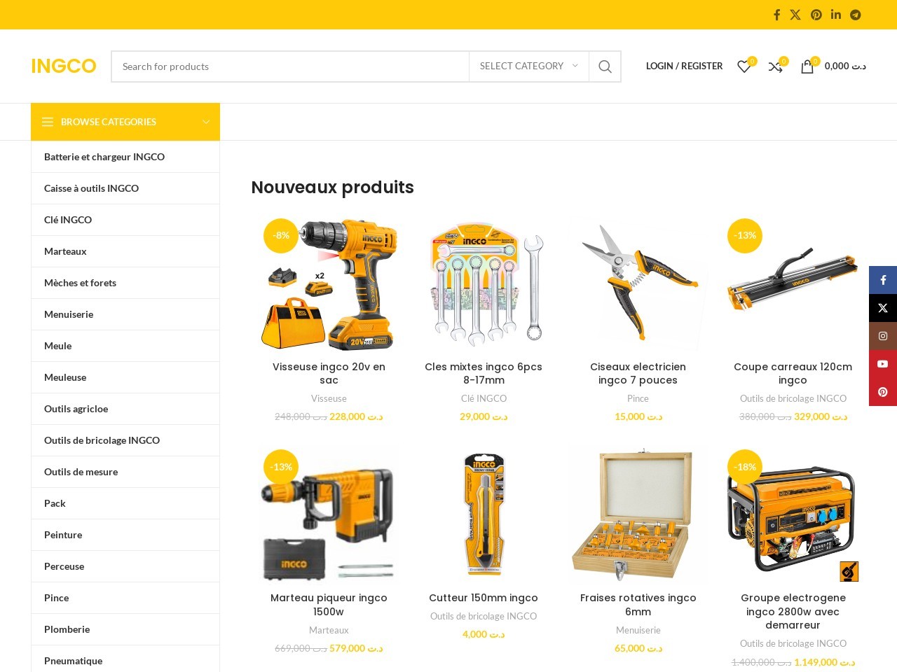Viewport: 897px width, 672px height.
Task: Click Cles mixtes ingco 6pcs 8-17mm title
Action: (484, 373)
